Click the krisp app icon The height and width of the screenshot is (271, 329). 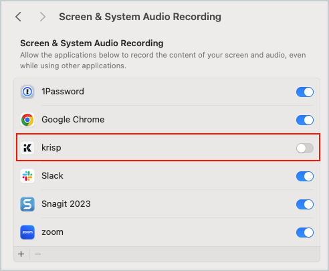(x=27, y=148)
